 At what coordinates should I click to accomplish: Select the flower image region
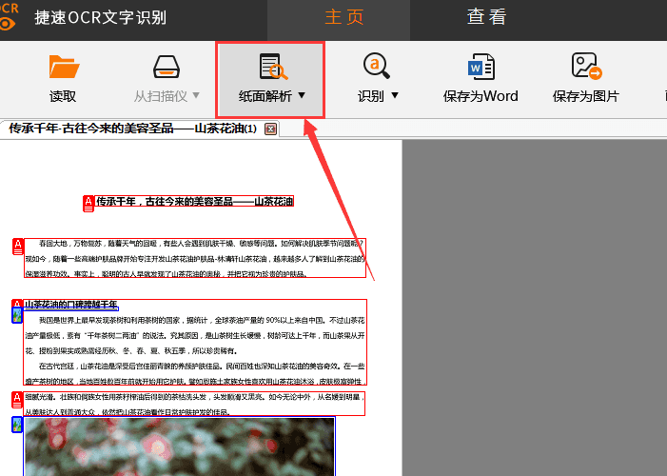(179, 446)
